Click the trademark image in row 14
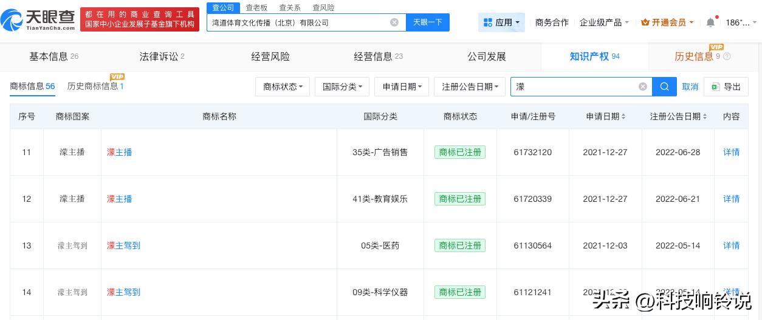 72,292
